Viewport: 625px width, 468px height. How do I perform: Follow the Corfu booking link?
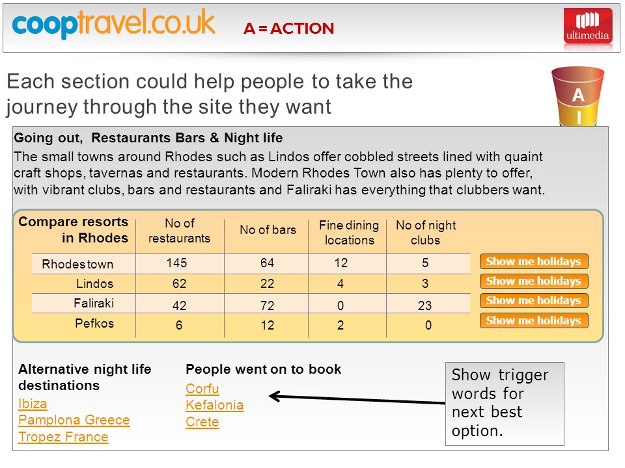(202, 389)
